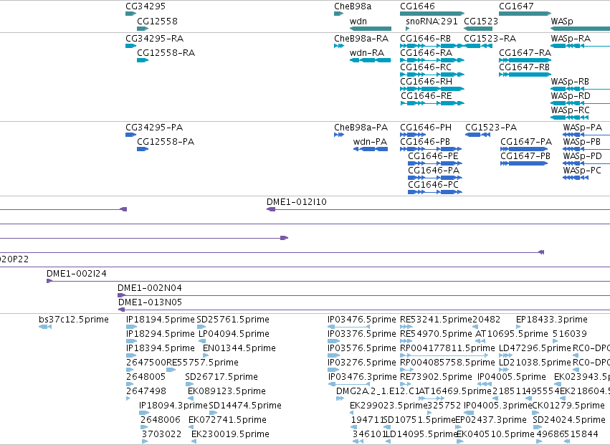Open EST label LP04094.5prime
The image size is (610, 445).
pos(234,334)
